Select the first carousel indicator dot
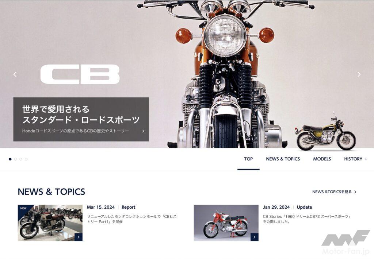This screenshot has height=259, width=374. point(10,159)
